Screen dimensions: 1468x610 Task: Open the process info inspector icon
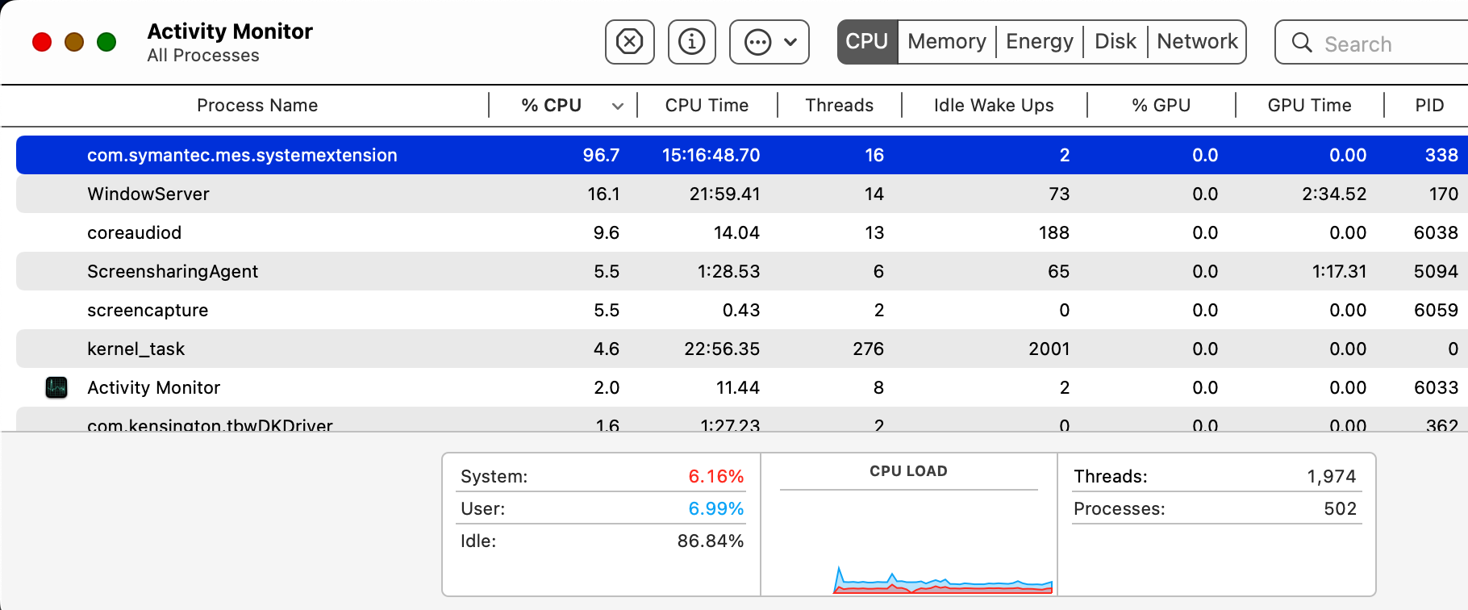tap(691, 42)
